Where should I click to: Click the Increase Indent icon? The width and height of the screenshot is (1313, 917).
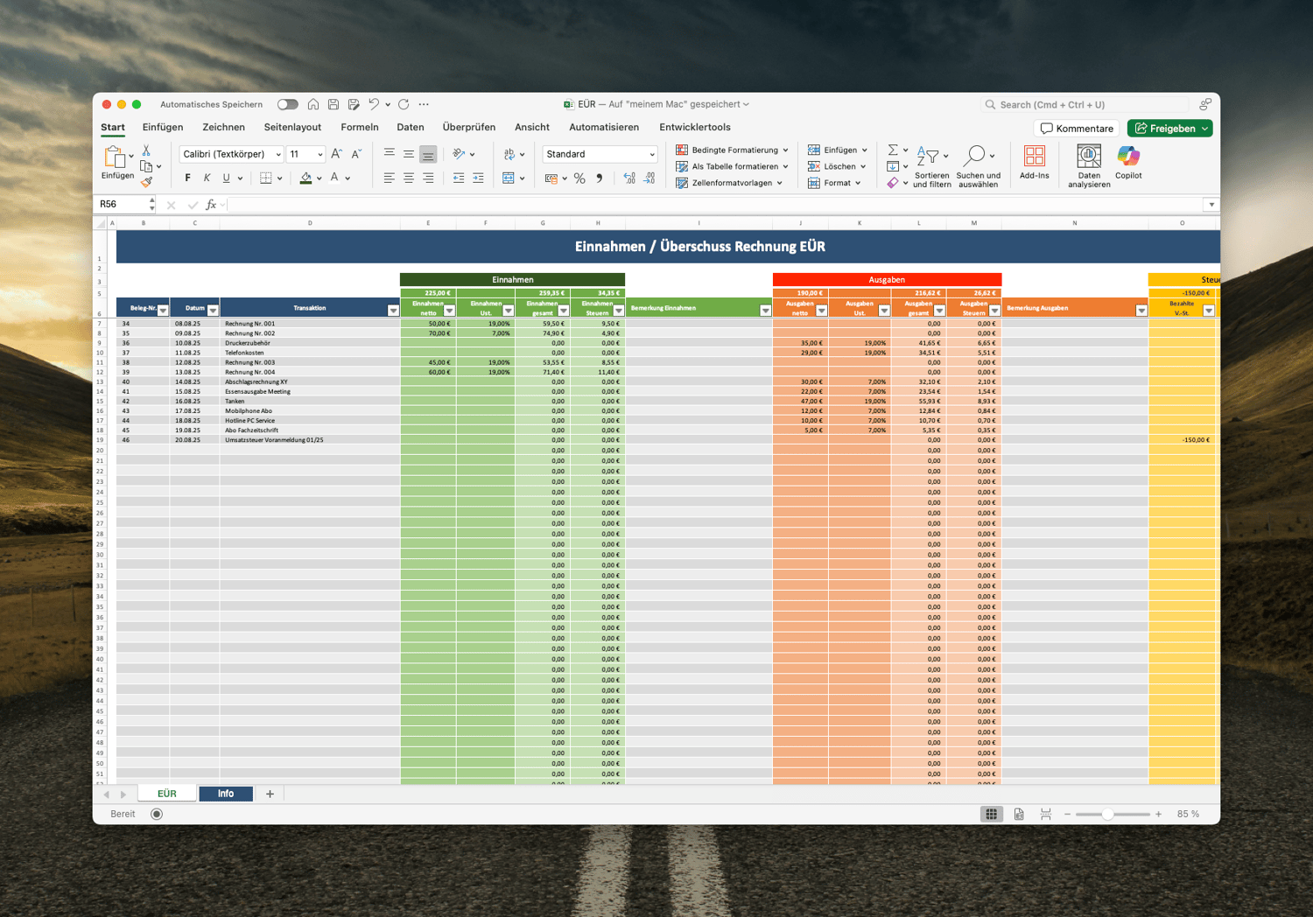coord(478,178)
